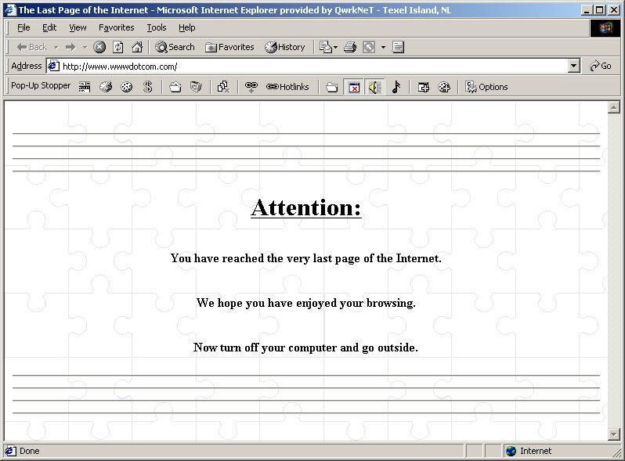Screen dimensions: 625x461
Task: Click the dollar sign toolbar icon
Action: point(147,87)
